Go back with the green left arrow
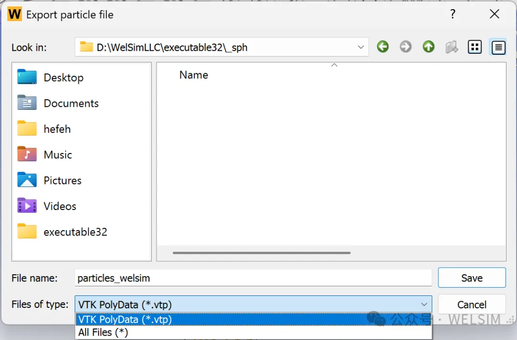 pos(383,47)
